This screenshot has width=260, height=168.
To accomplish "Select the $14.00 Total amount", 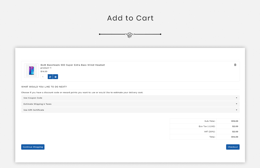I will coord(235,137).
